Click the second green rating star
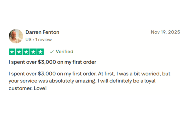 (19, 52)
